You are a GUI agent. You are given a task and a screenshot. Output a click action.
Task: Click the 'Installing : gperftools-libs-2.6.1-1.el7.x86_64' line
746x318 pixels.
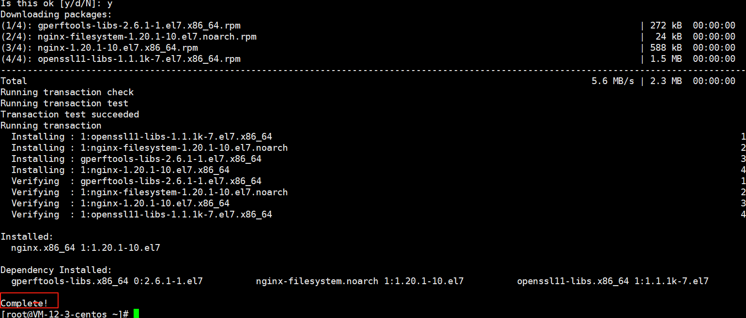point(137,159)
